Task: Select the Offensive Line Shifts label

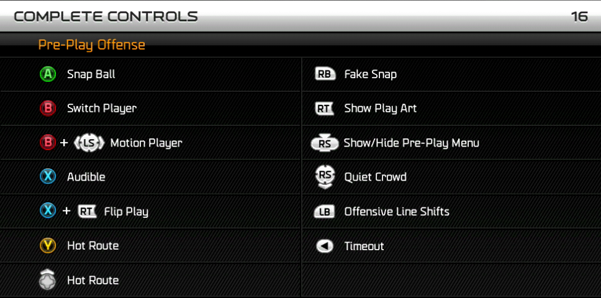Action: point(397,212)
